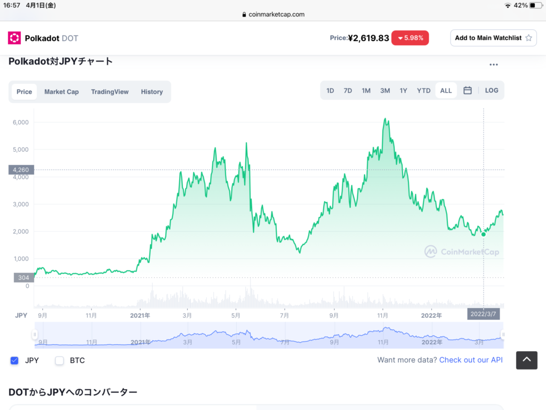Image resolution: width=546 pixels, height=410 pixels.
Task: Open the TradingView tab
Action: click(110, 92)
